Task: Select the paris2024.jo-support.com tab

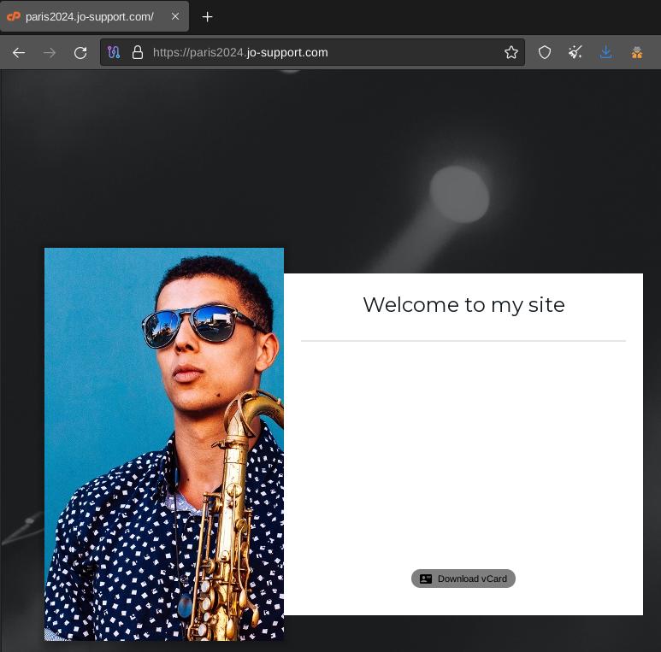Action: 90,16
